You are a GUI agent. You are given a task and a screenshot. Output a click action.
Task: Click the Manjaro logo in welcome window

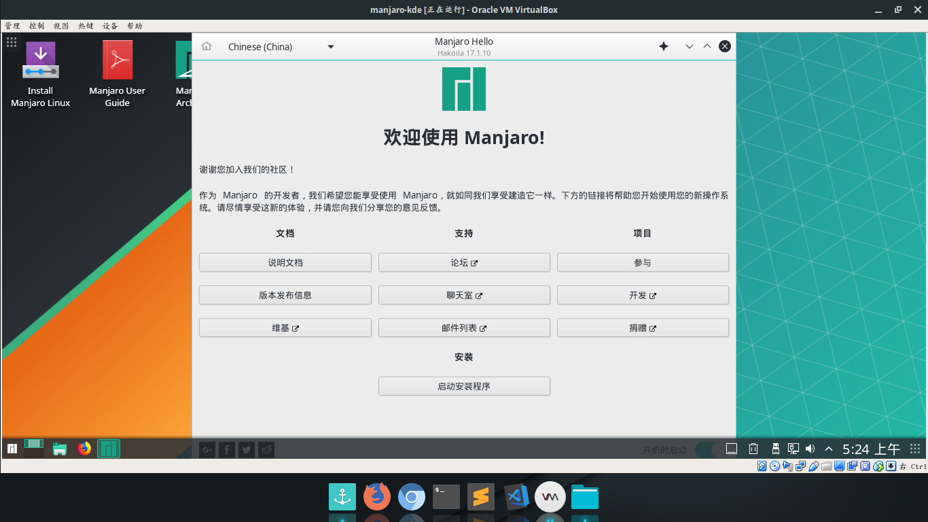pos(464,89)
